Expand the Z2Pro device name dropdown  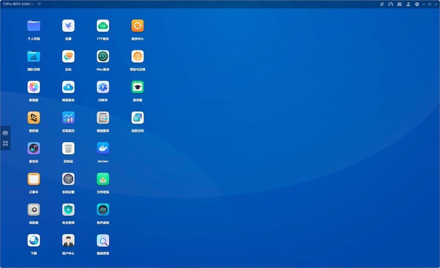click(18, 4)
